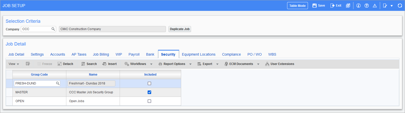Click the Duplicate Job button
The height and width of the screenshot is (113, 405).
click(180, 29)
